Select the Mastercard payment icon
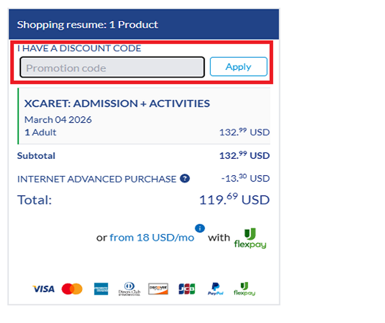Viewport: 385px width, 323px height. (x=72, y=289)
